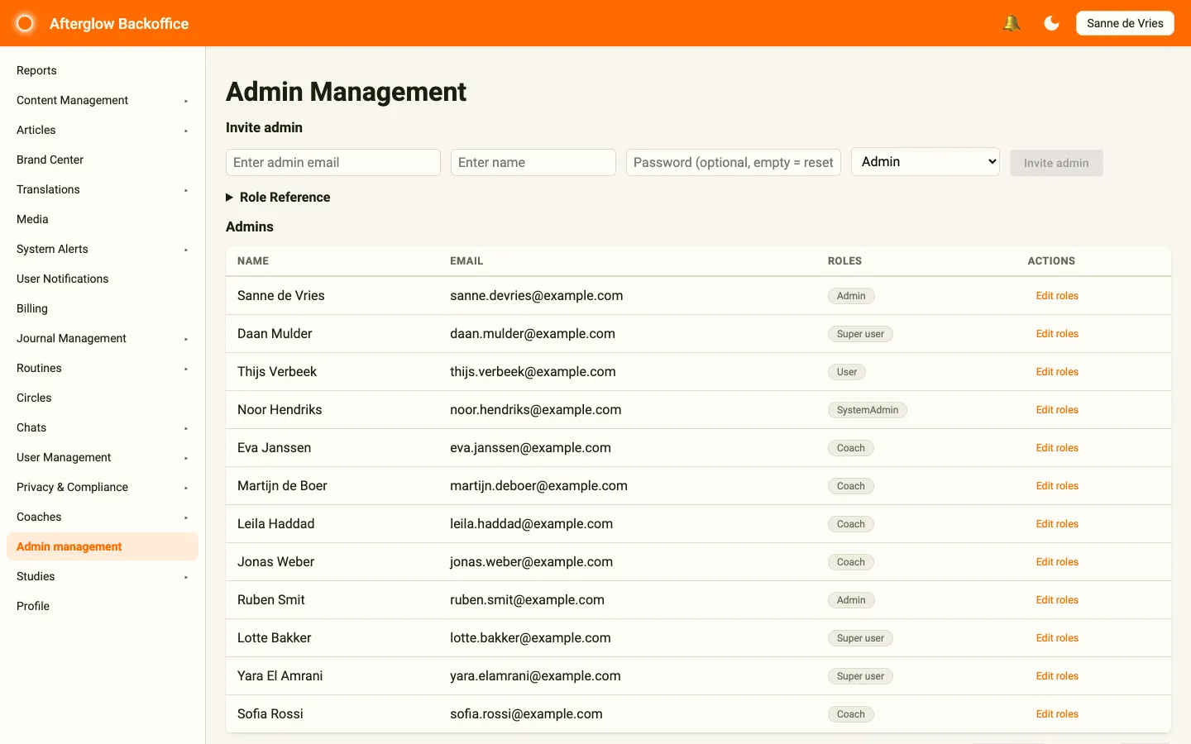Edit roles for Sofia Rossi
Screen dimensions: 1191x744
(x=1057, y=714)
